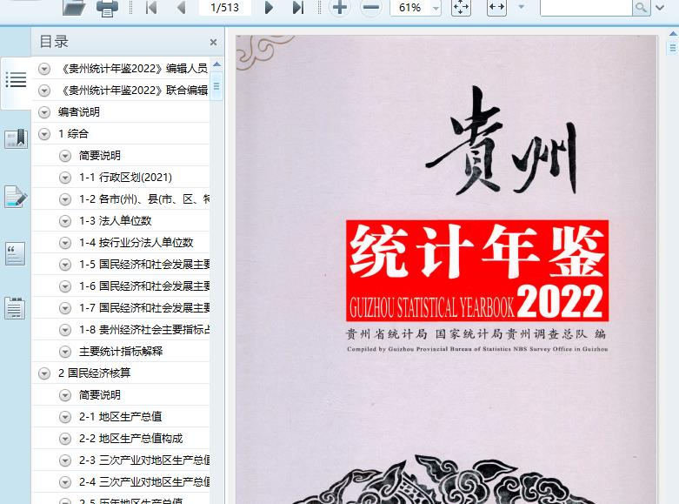
Task: Open 1-8 贵州经济社会主要指标 entry
Action: 144,330
